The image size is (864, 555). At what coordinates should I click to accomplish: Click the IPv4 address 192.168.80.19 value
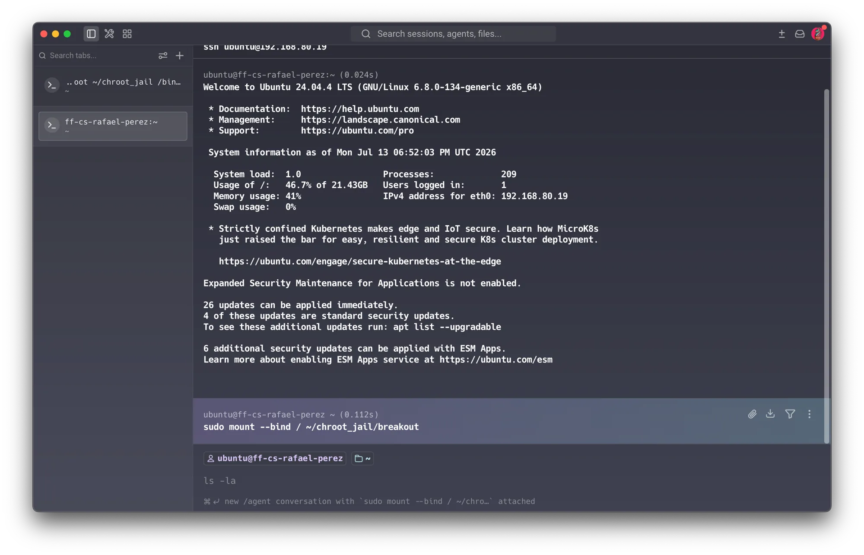click(534, 196)
